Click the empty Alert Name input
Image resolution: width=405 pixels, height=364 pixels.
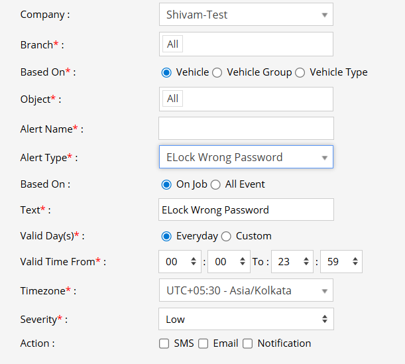(x=246, y=128)
